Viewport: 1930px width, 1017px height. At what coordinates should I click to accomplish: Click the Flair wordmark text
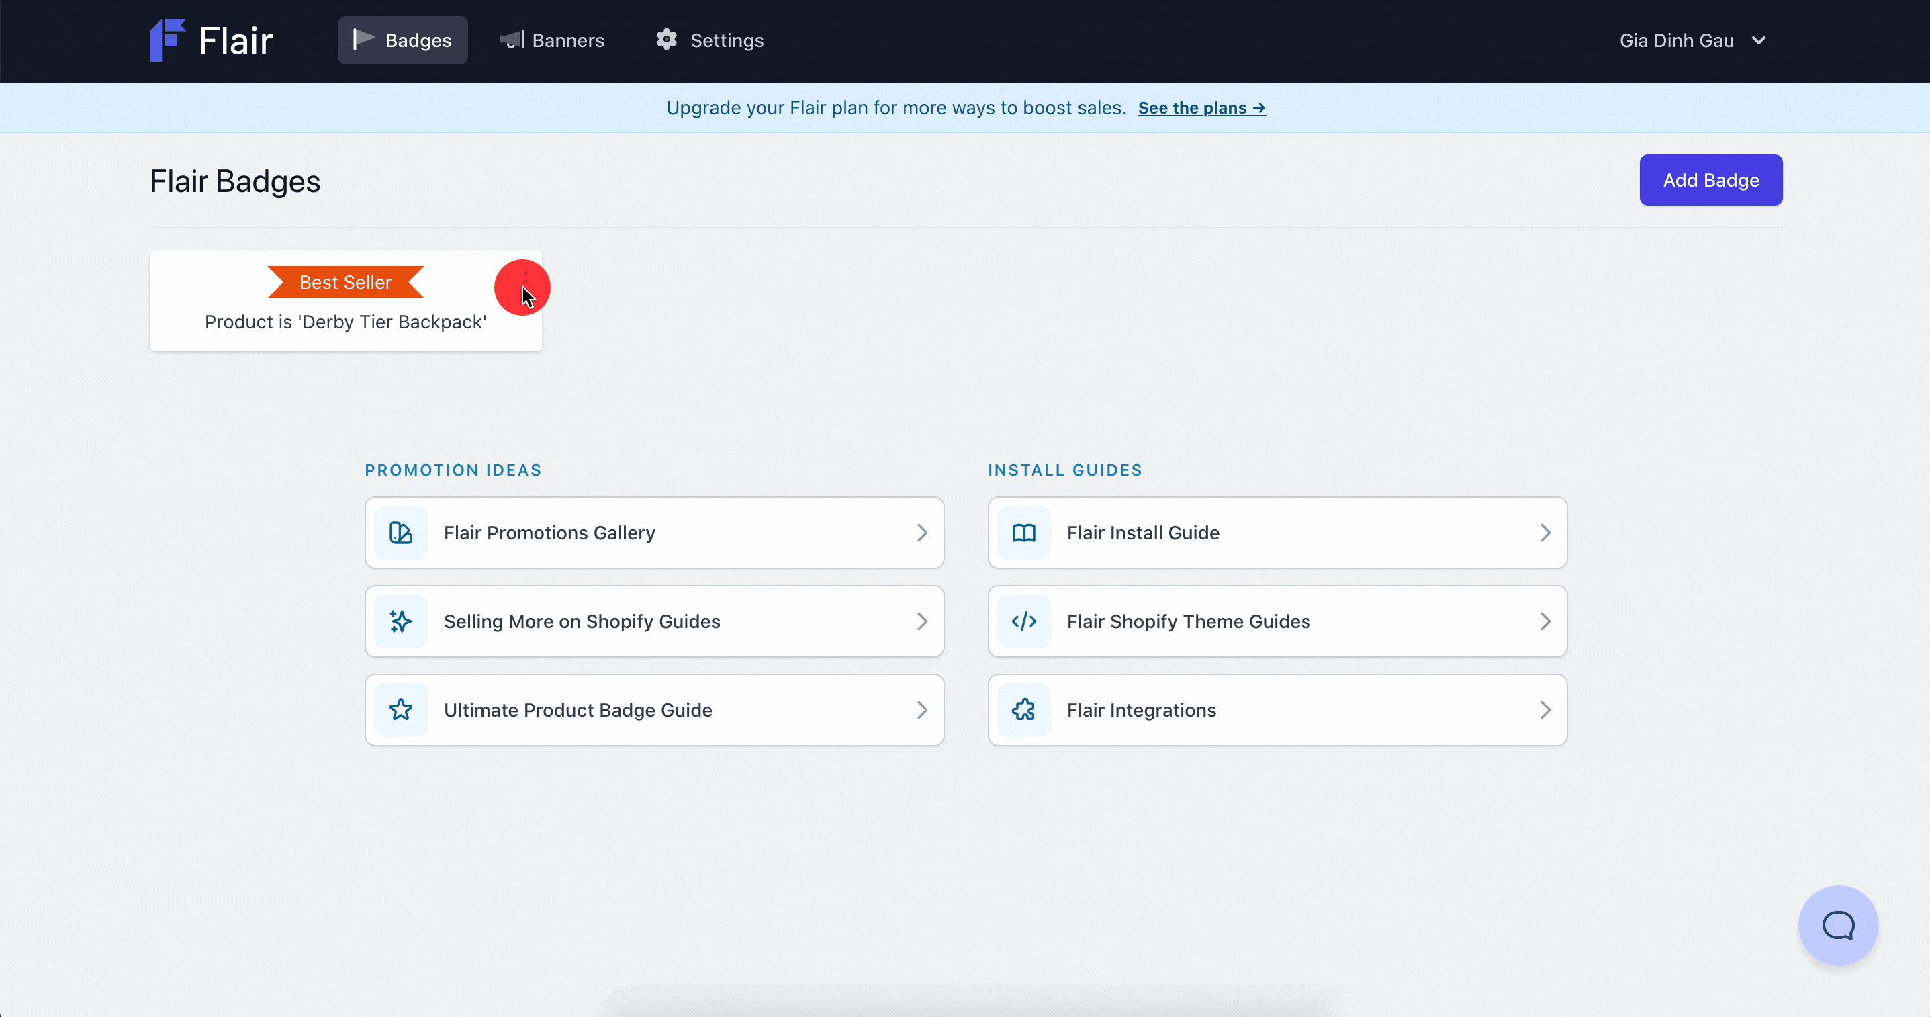[236, 40]
